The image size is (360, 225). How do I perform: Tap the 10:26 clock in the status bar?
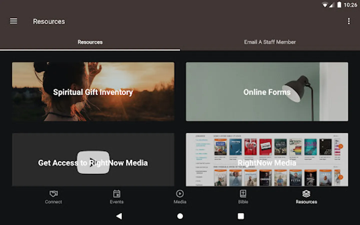tap(350, 5)
